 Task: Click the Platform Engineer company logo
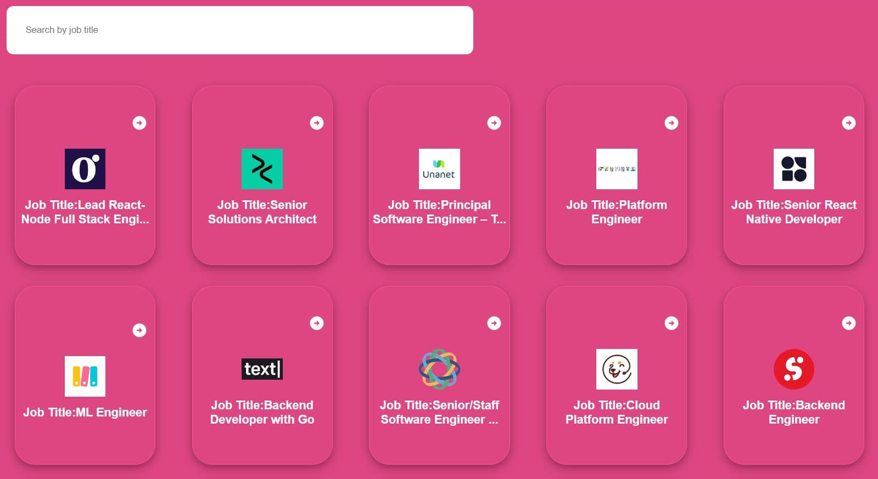click(x=617, y=169)
